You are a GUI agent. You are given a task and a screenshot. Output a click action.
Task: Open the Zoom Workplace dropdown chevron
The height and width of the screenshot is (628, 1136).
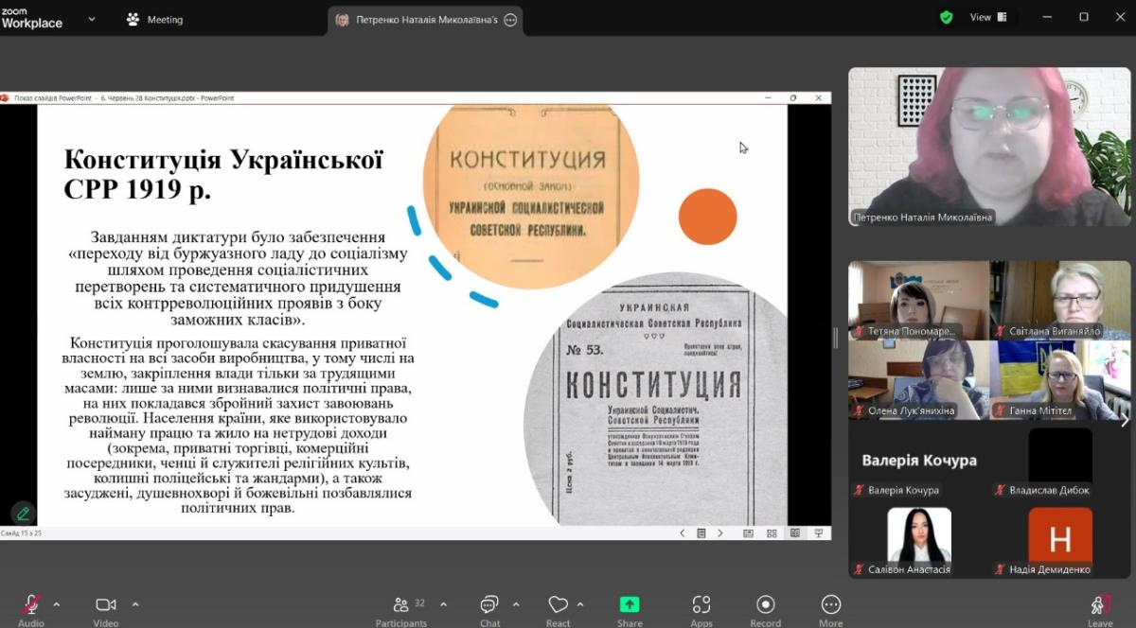click(92, 19)
